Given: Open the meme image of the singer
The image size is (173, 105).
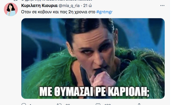Looking at the screenshot, I should (93, 58).
